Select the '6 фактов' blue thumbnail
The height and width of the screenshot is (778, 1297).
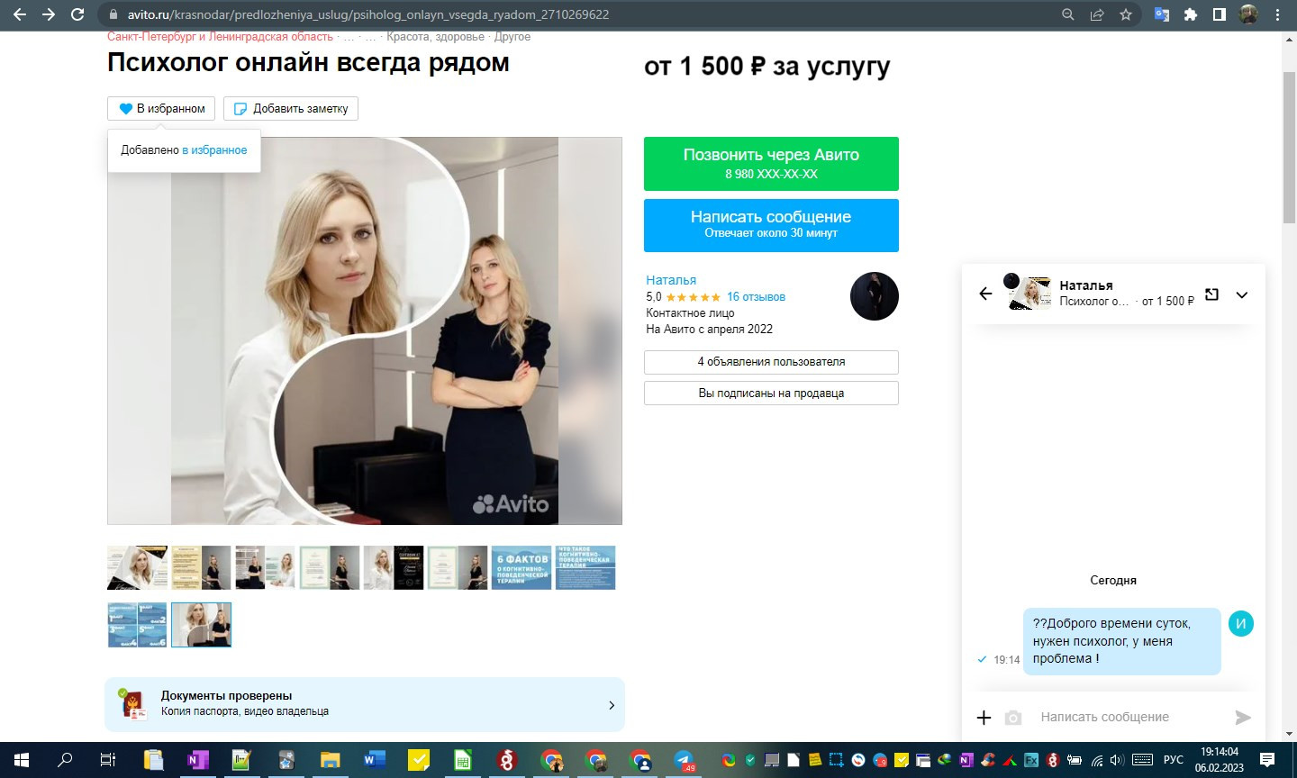(522, 567)
